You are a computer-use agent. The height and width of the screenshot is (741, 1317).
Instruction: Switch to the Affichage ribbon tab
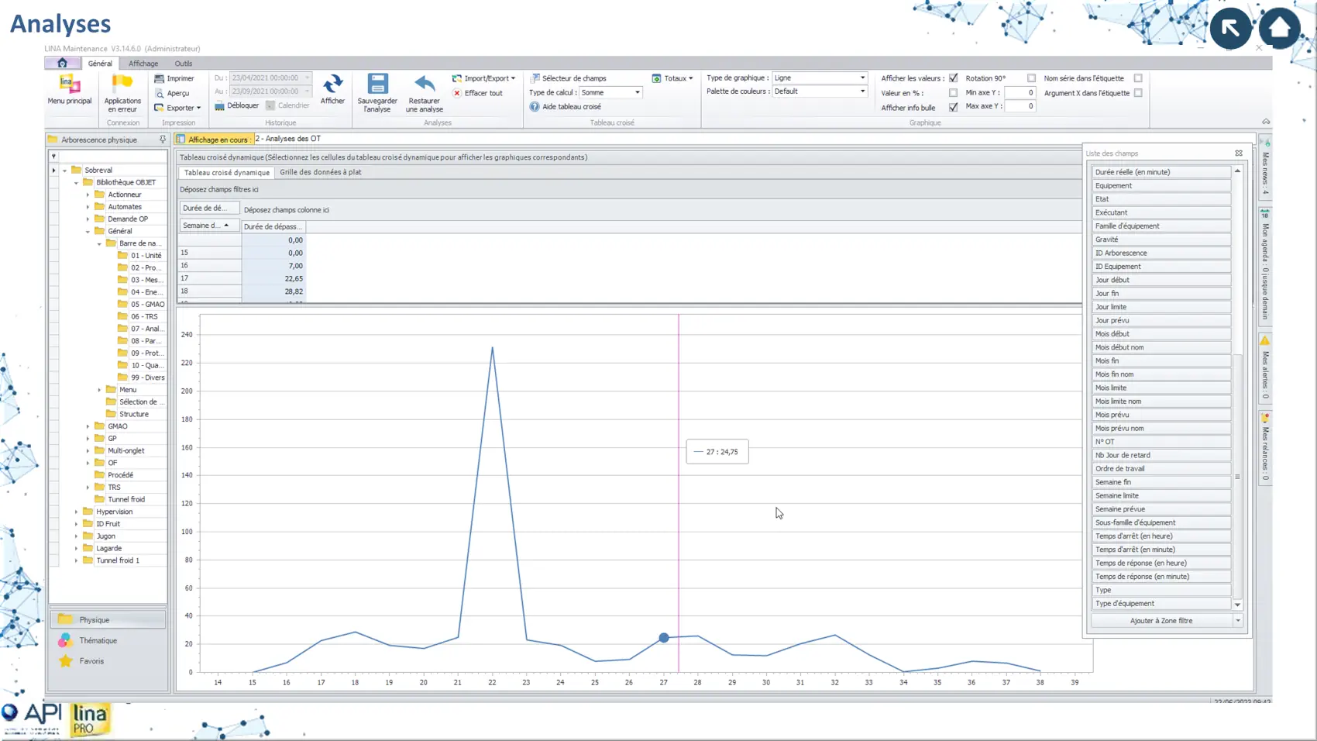coord(143,64)
